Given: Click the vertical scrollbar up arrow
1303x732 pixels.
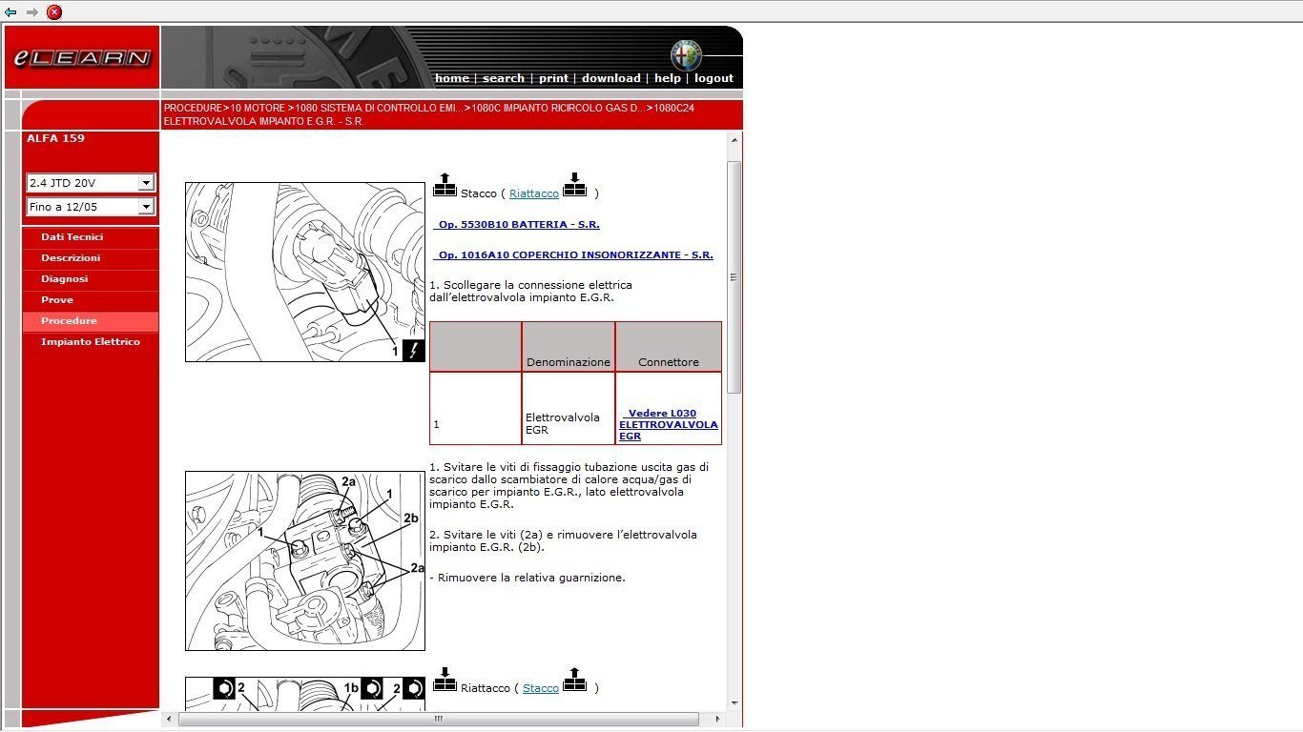Looking at the screenshot, I should pyautogui.click(x=734, y=140).
